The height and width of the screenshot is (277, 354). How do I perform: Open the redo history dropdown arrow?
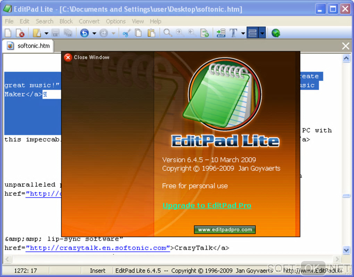113,33
